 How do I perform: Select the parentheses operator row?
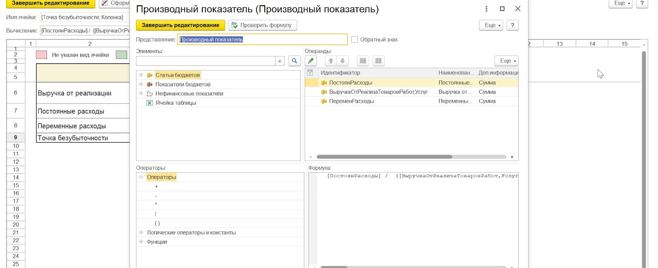point(220,223)
